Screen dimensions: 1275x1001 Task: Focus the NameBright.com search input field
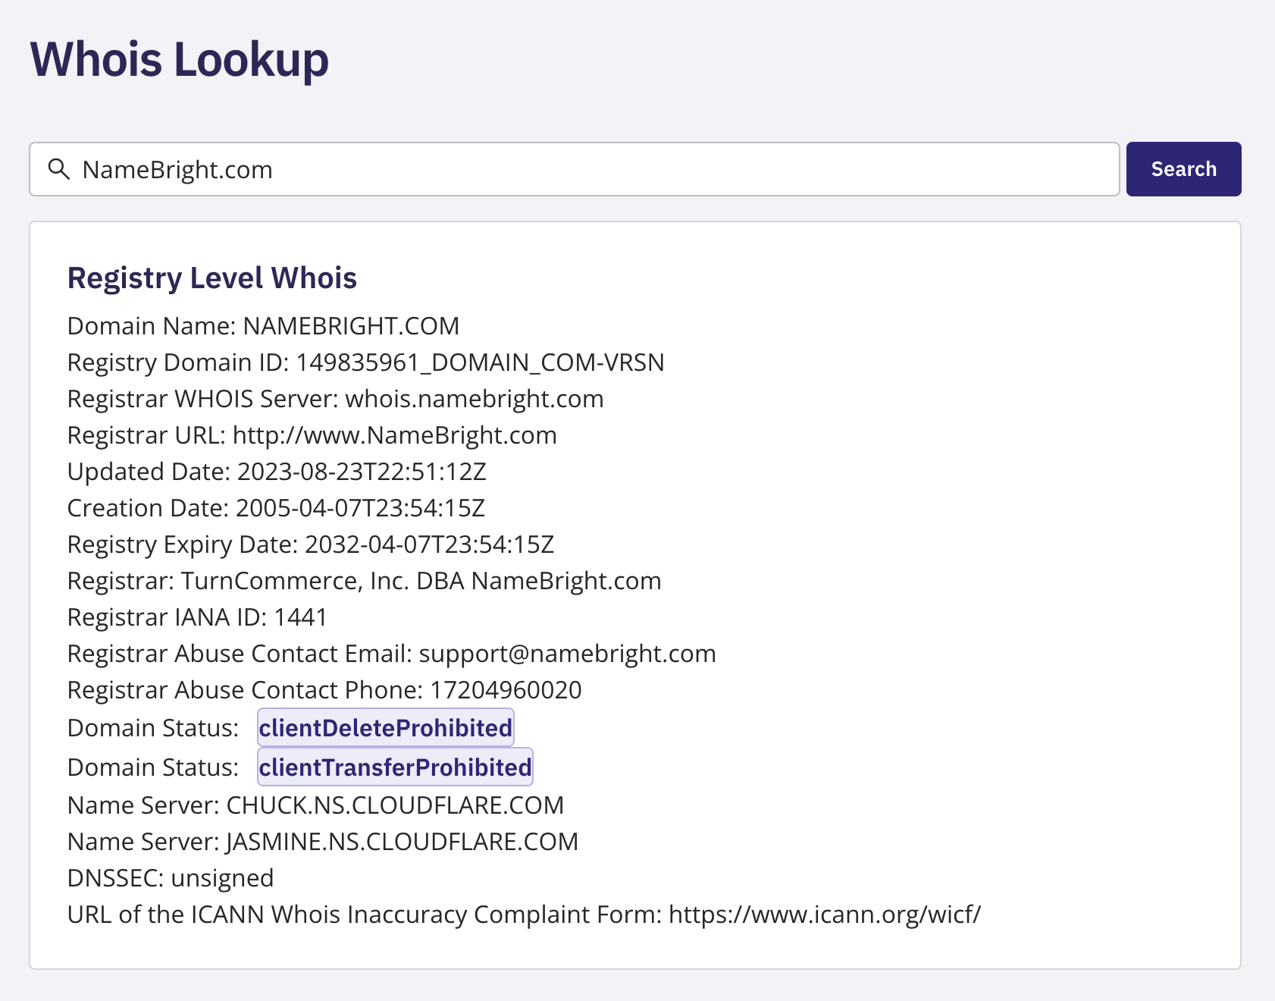point(574,169)
